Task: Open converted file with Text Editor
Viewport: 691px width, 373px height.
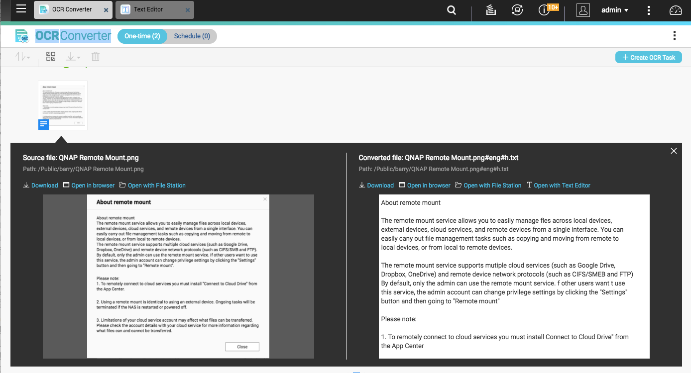Action: tap(559, 186)
